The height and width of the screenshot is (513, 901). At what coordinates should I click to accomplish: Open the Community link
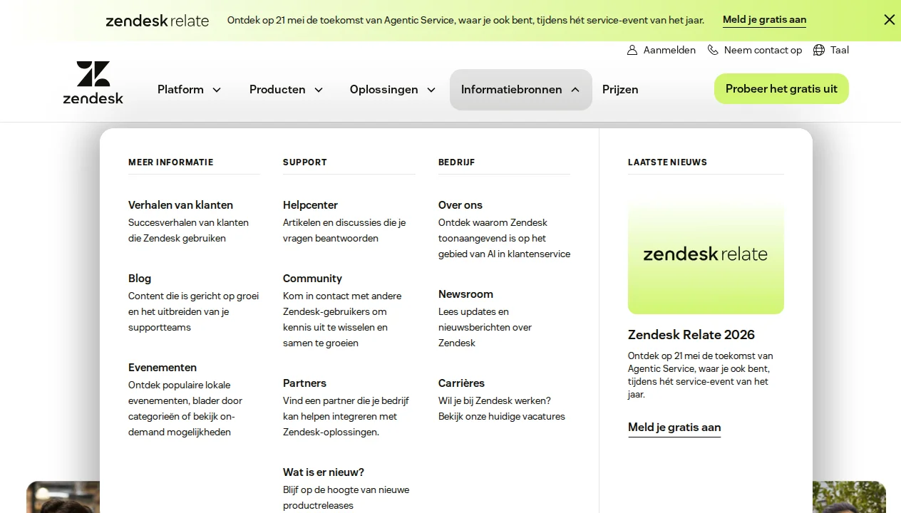[x=312, y=278]
